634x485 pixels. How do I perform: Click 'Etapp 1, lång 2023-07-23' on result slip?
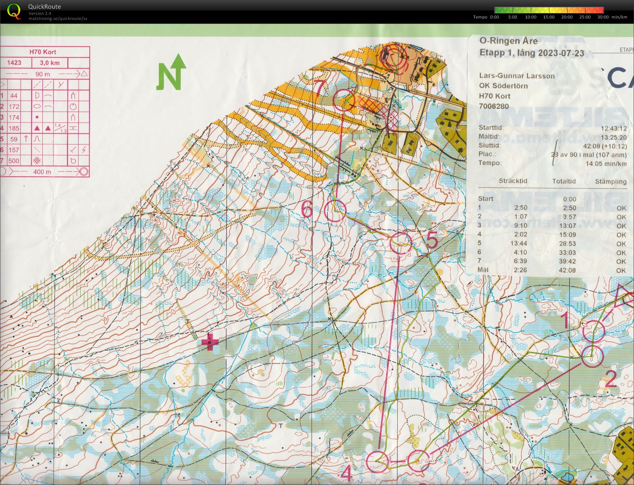[532, 53]
